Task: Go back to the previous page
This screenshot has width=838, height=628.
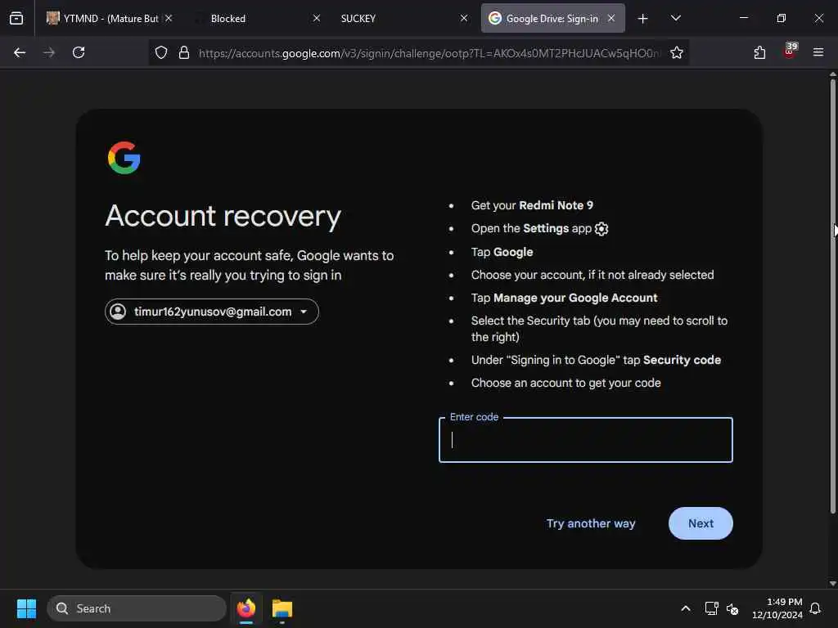Action: tap(20, 52)
